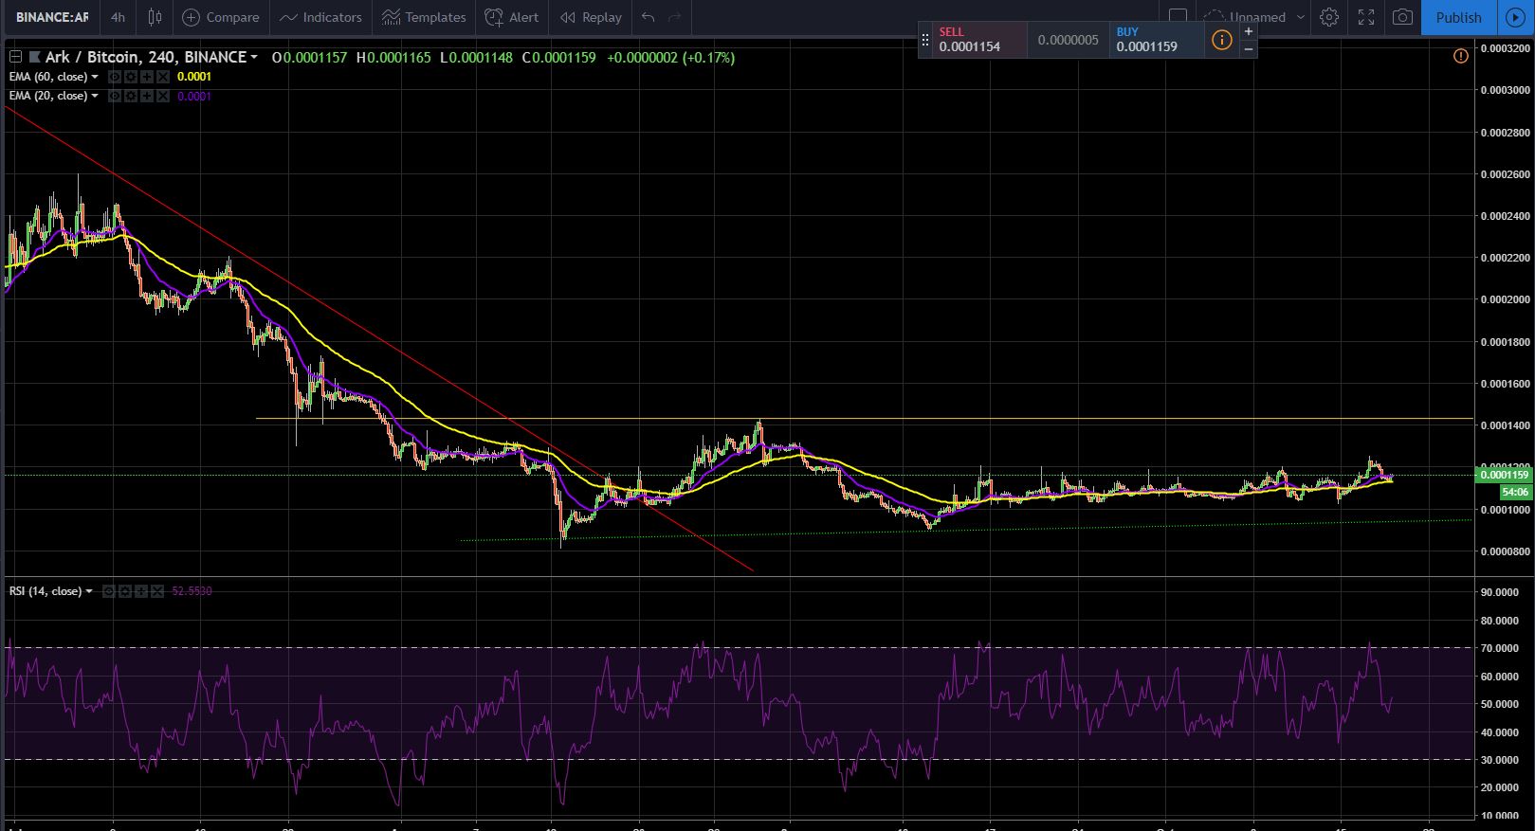Take a chart snapshot with camera icon
Image resolution: width=1535 pixels, height=831 pixels.
point(1402,17)
